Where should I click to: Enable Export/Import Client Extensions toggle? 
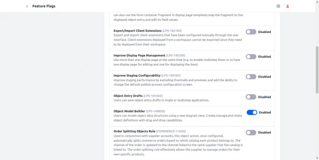click(x=251, y=32)
